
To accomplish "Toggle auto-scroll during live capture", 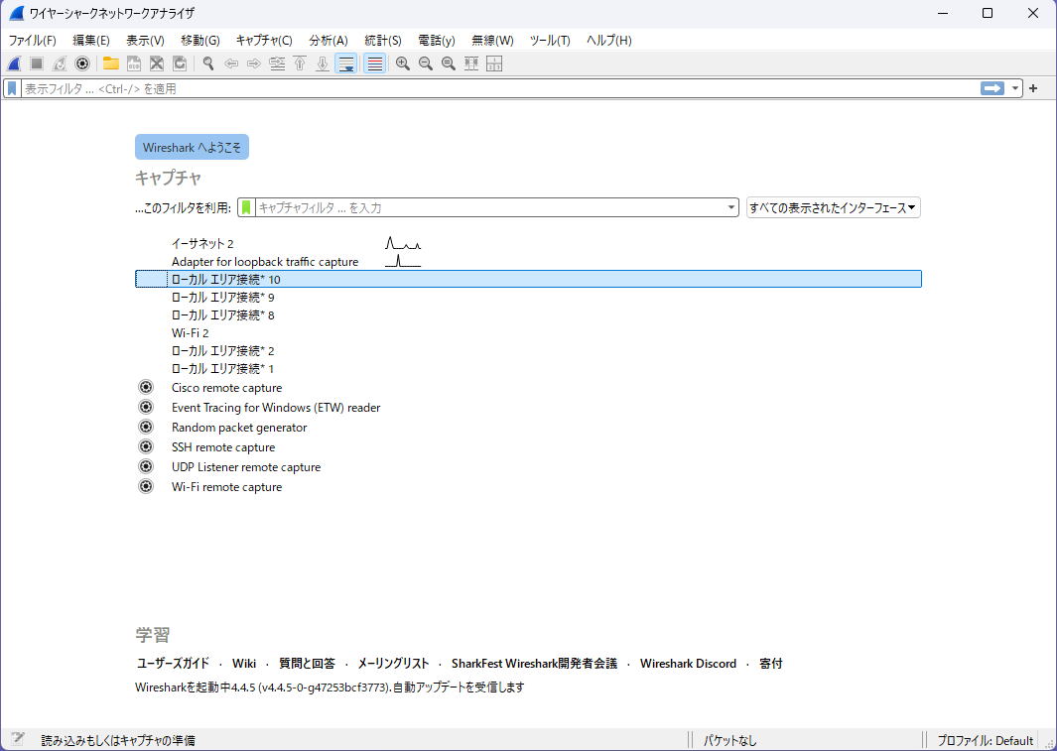I will 345,63.
